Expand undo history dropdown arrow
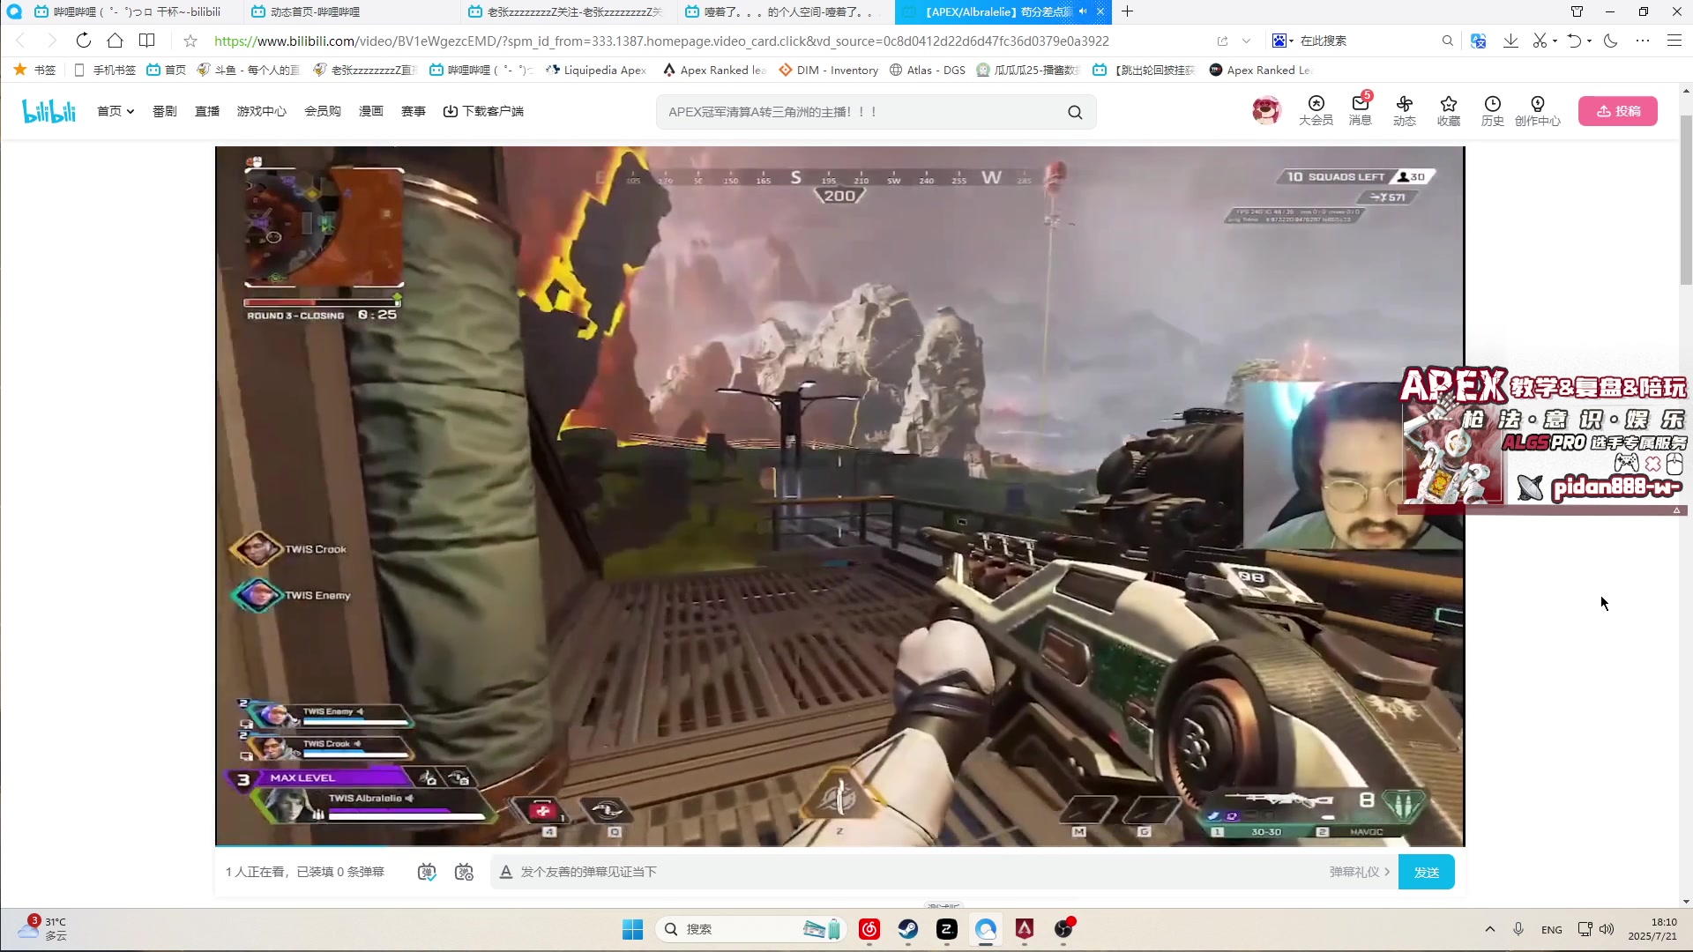Viewport: 1693px width, 952px height. point(1589,41)
